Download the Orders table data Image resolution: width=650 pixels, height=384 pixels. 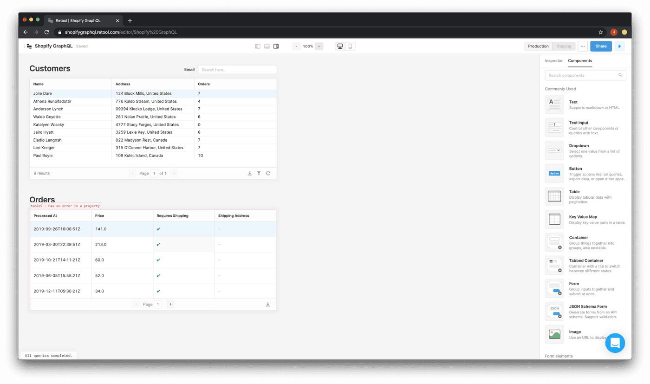[x=268, y=305]
